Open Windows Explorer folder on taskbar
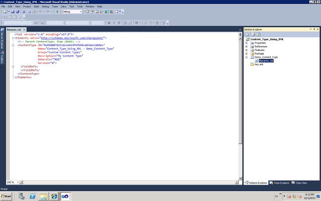Image resolution: width=321 pixels, height=201 pixels. click(x=43, y=196)
